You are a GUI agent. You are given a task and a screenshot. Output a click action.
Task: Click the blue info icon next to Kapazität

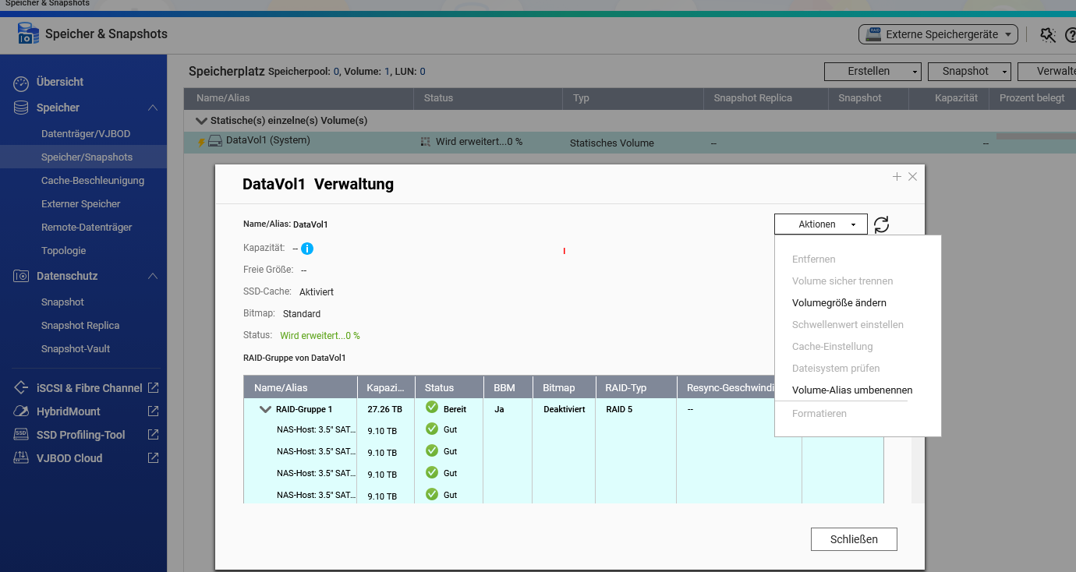pos(307,249)
